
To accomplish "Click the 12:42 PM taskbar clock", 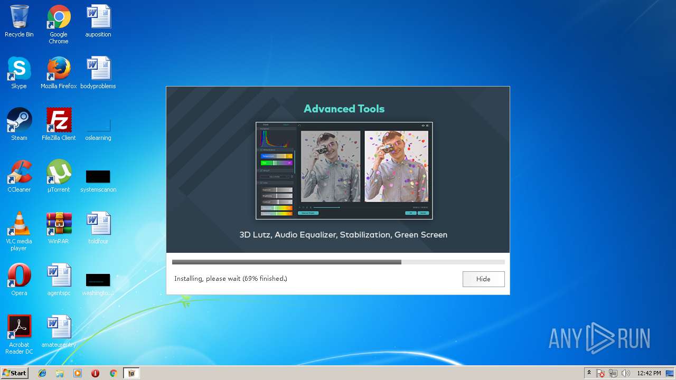I will [649, 373].
